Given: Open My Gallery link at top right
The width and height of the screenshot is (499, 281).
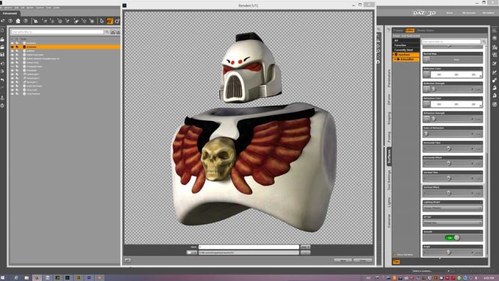Looking at the screenshot, I should pyautogui.click(x=488, y=12).
